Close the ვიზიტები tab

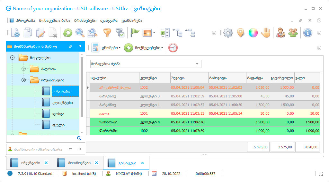(x=142, y=163)
